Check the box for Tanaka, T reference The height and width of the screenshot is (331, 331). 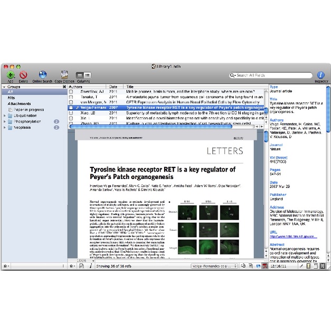coord(71,97)
